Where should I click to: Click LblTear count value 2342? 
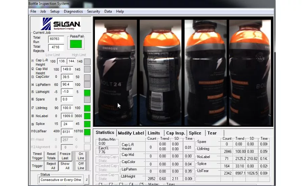(x=228, y=173)
